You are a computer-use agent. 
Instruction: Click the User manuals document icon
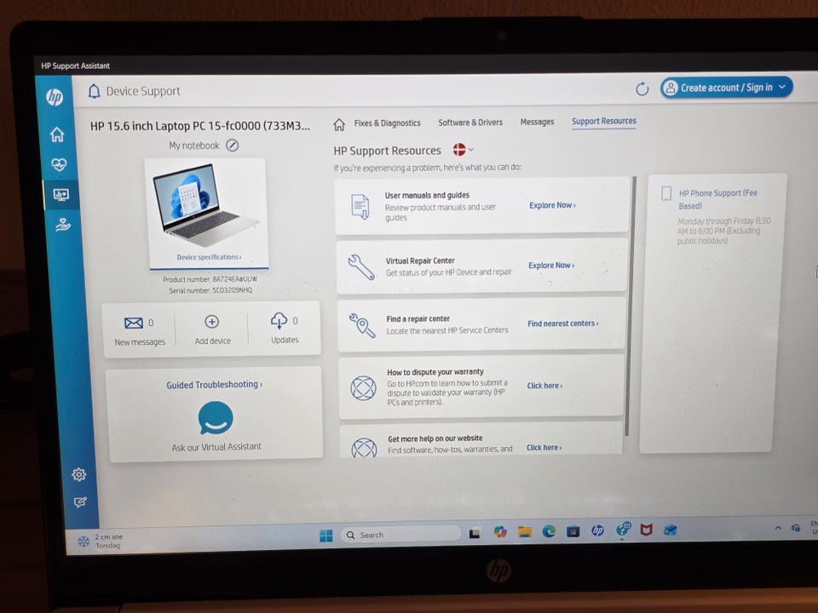click(360, 206)
